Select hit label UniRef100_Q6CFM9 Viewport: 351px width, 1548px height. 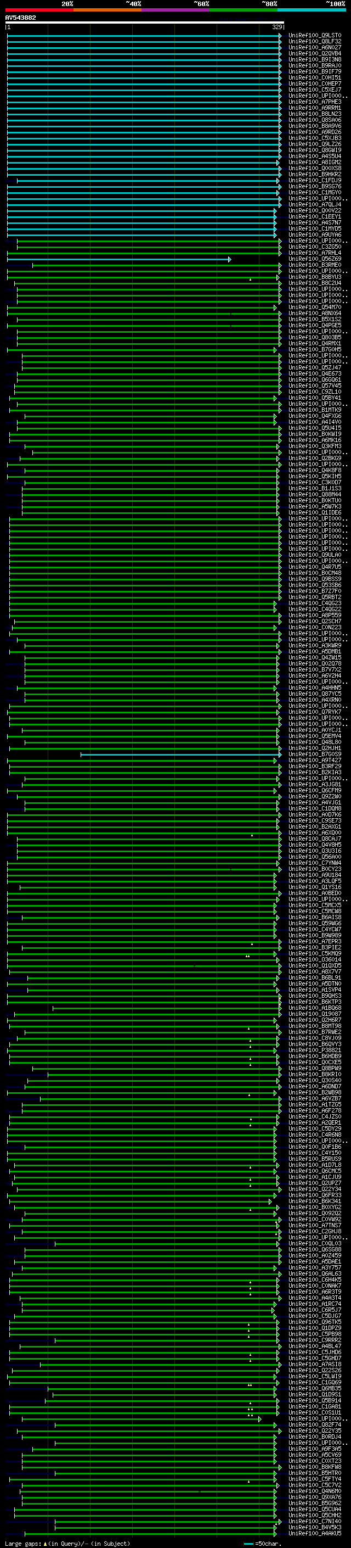[315, 791]
